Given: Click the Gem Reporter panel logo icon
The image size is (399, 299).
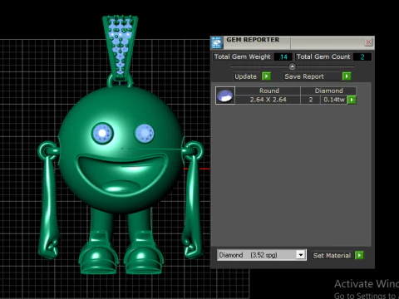Looking at the screenshot, I should 217,42.
